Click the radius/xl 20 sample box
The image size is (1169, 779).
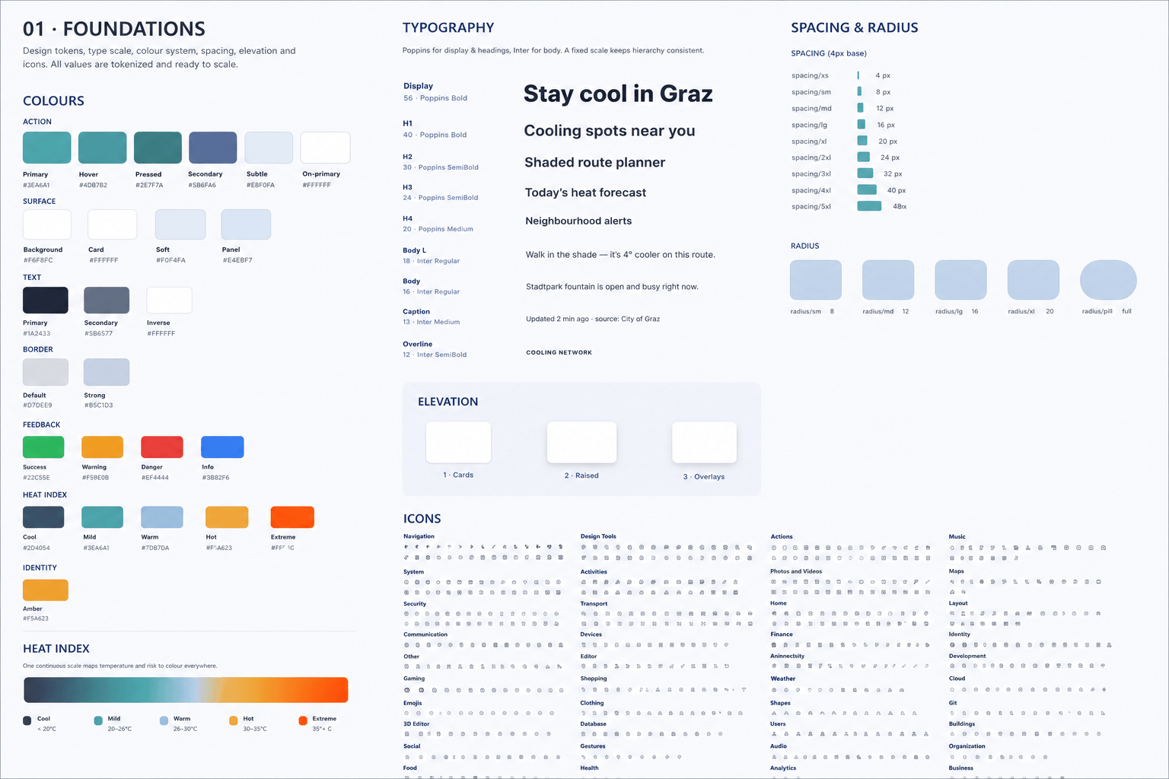click(1034, 280)
